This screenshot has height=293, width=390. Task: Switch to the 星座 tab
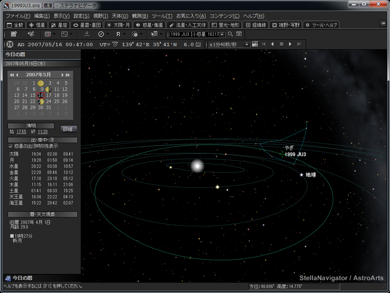[x=59, y=25]
